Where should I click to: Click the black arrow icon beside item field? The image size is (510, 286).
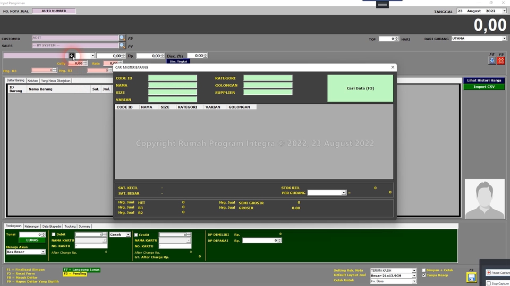coord(72,56)
